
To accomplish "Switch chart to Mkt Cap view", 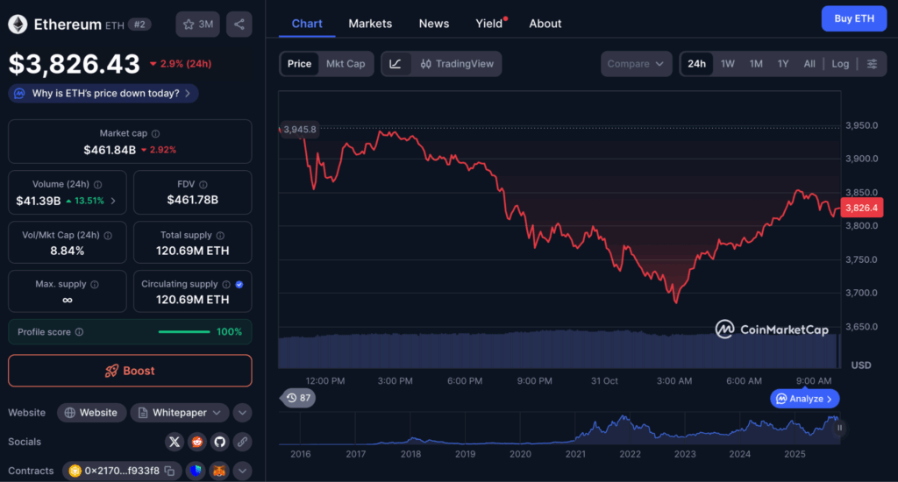I will (346, 64).
